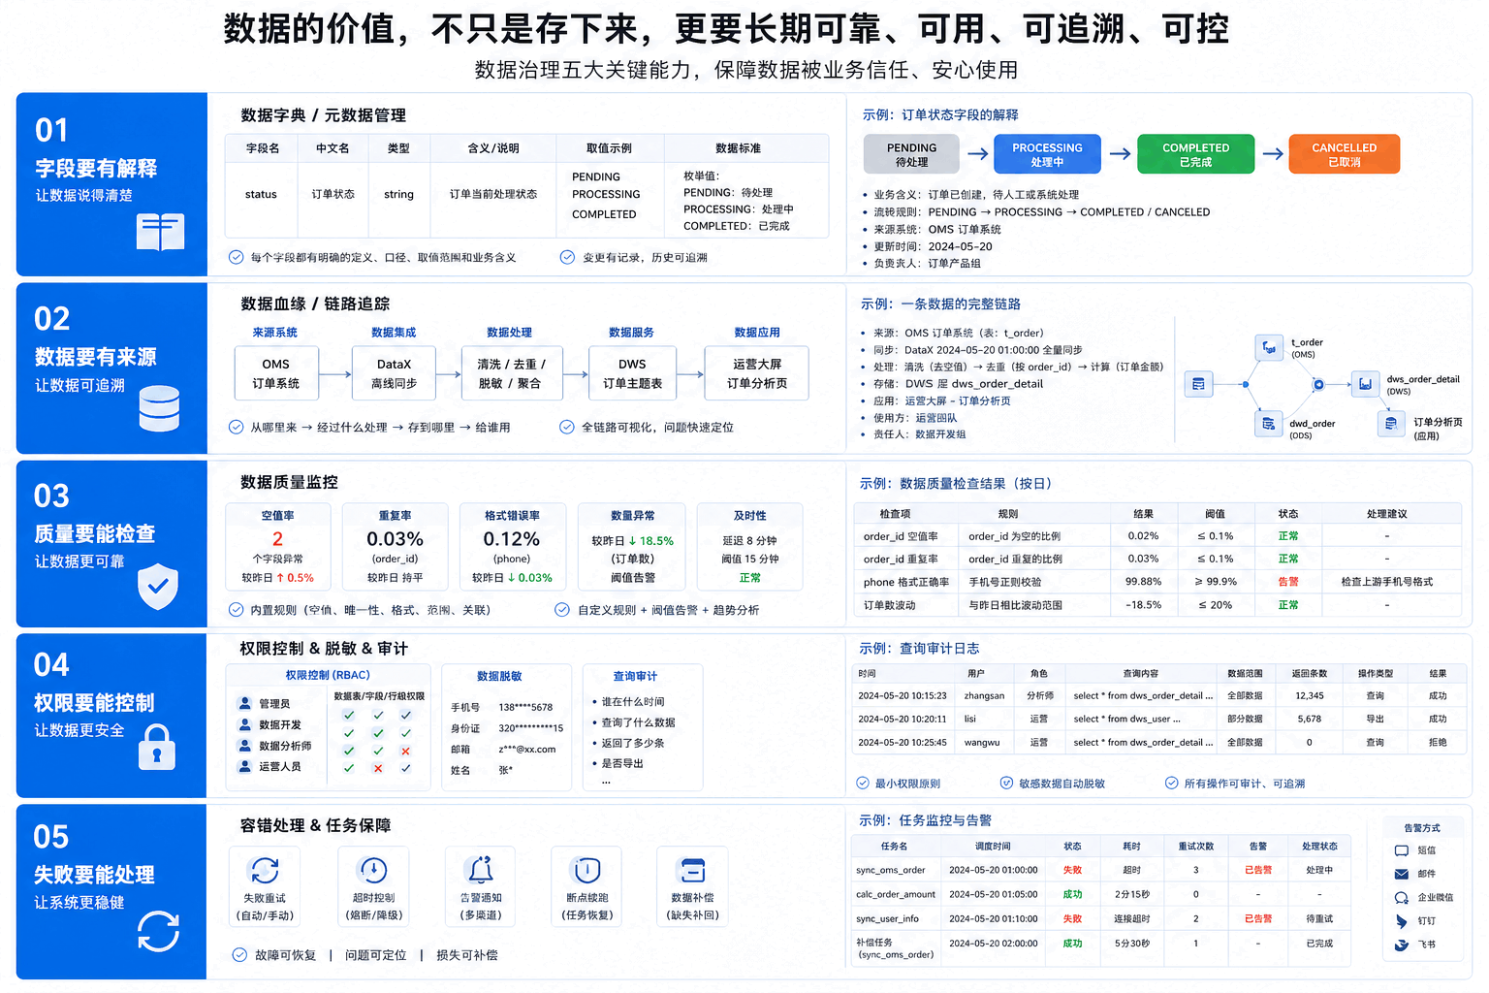The height and width of the screenshot is (993, 1489).
Task: Select the 来源系统 stage label
Action: coord(275,333)
